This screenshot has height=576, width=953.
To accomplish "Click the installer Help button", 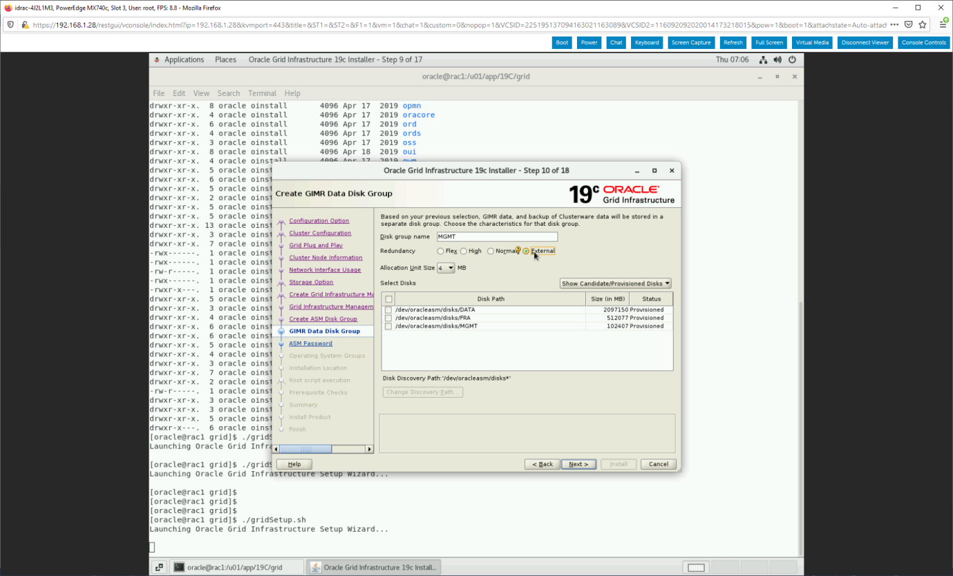I will pyautogui.click(x=294, y=464).
